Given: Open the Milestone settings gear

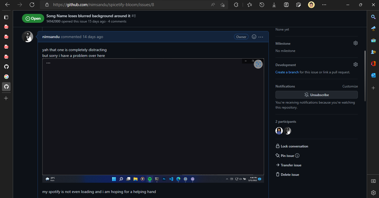Looking at the screenshot, I should (355, 43).
